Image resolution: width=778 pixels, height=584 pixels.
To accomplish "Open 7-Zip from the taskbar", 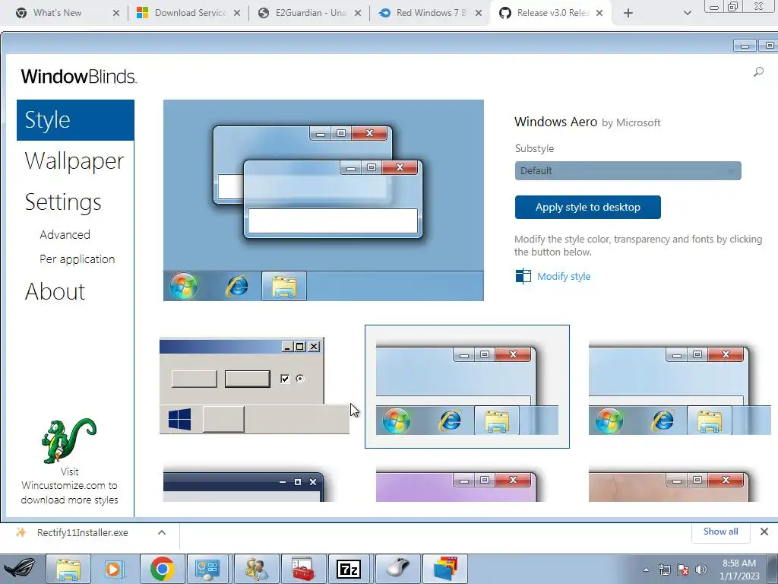I will point(348,569).
